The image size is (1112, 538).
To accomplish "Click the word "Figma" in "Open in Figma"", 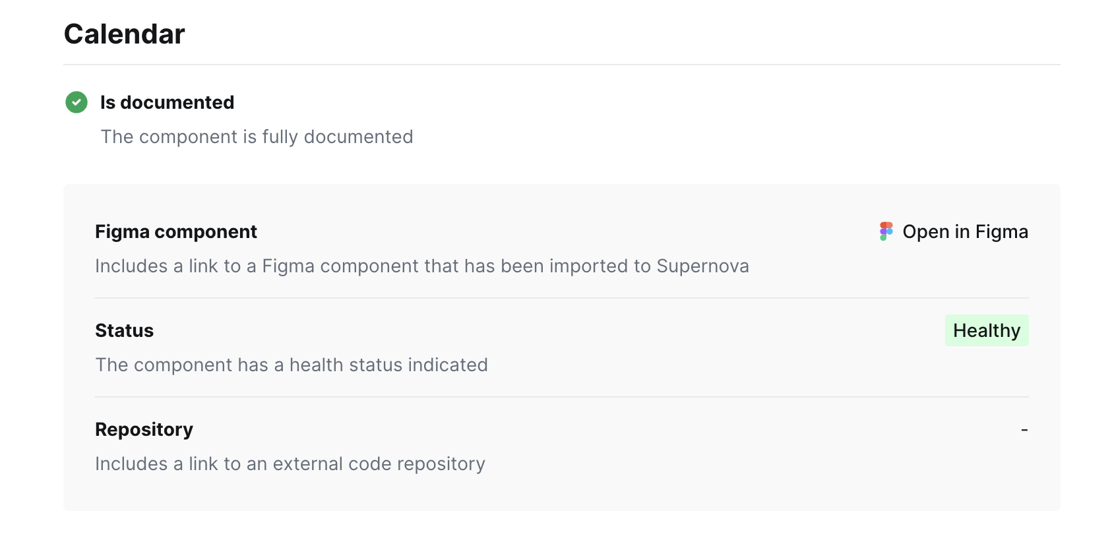I will click(1001, 231).
